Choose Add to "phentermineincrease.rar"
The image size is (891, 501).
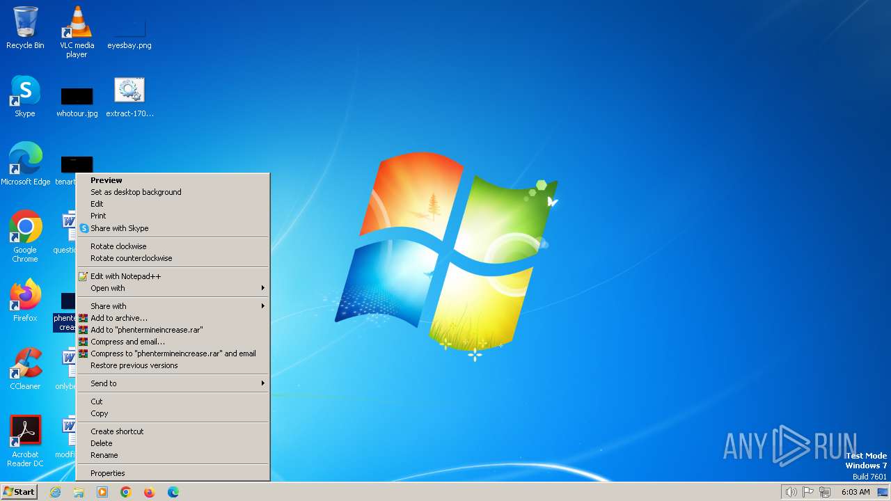(x=173, y=330)
